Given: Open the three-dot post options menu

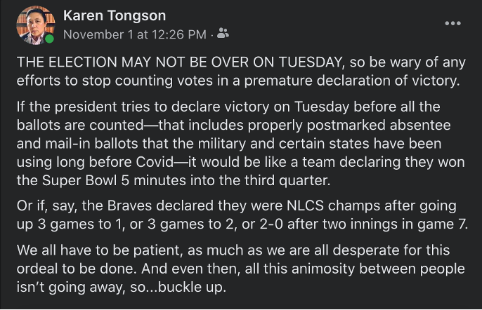Looking at the screenshot, I should (452, 23).
